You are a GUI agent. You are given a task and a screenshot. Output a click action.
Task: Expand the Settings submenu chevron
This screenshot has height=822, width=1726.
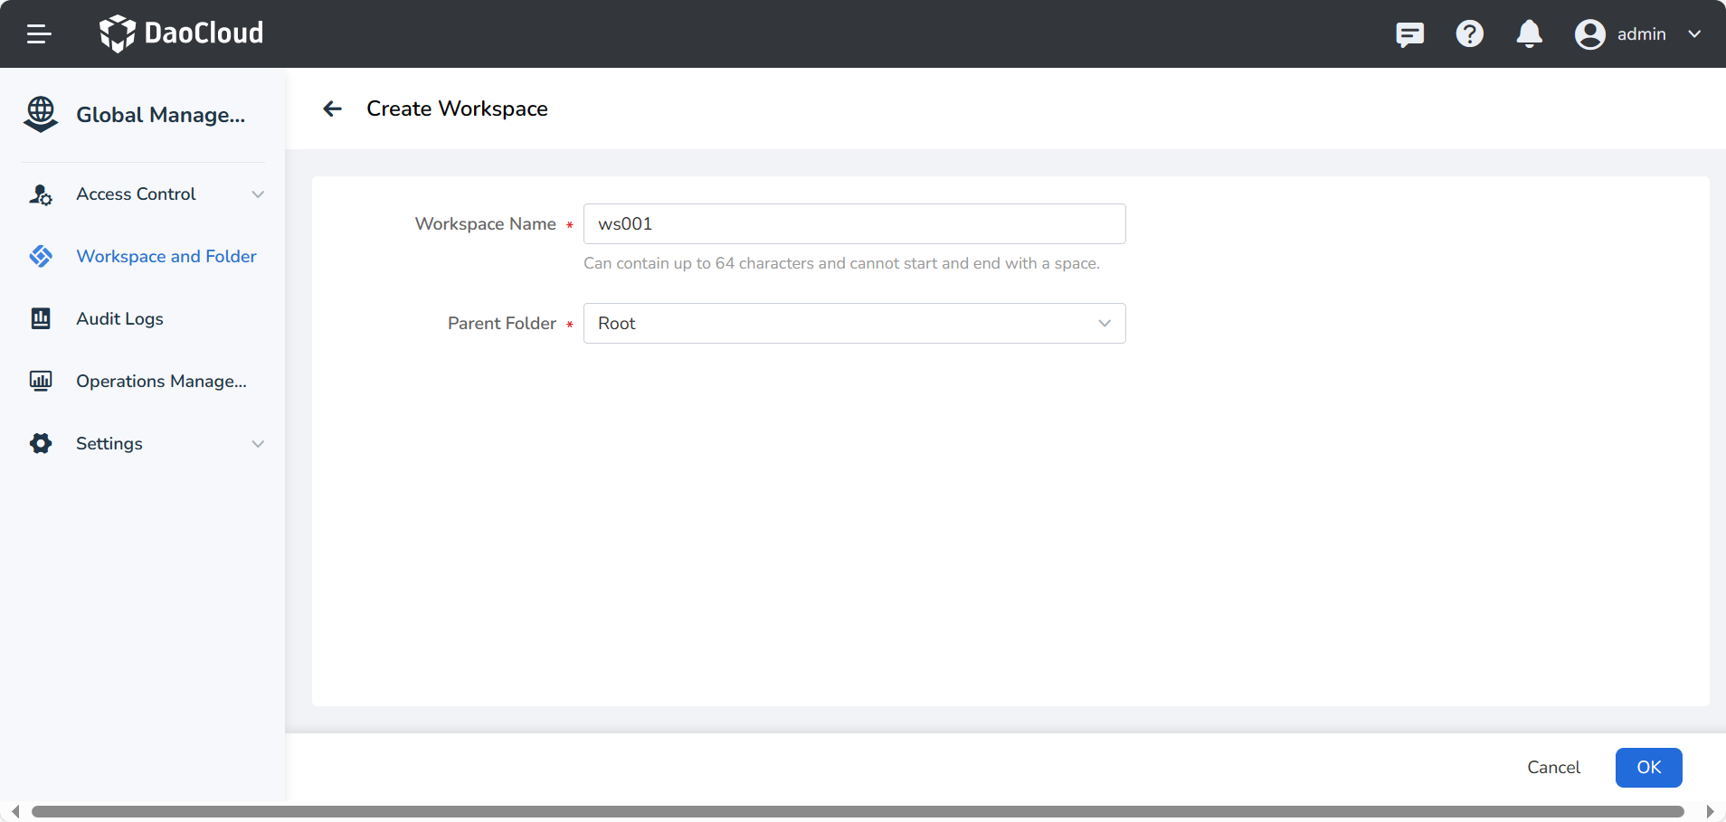258,444
